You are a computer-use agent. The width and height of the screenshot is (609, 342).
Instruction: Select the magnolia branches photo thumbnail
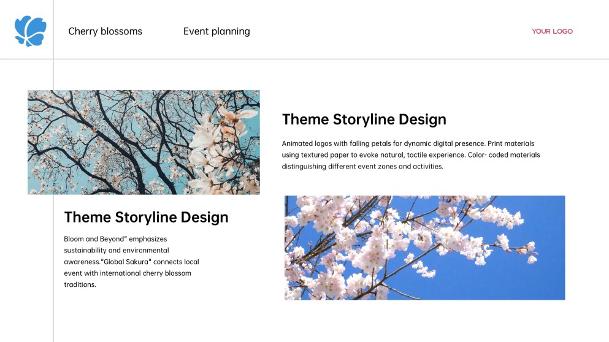144,142
